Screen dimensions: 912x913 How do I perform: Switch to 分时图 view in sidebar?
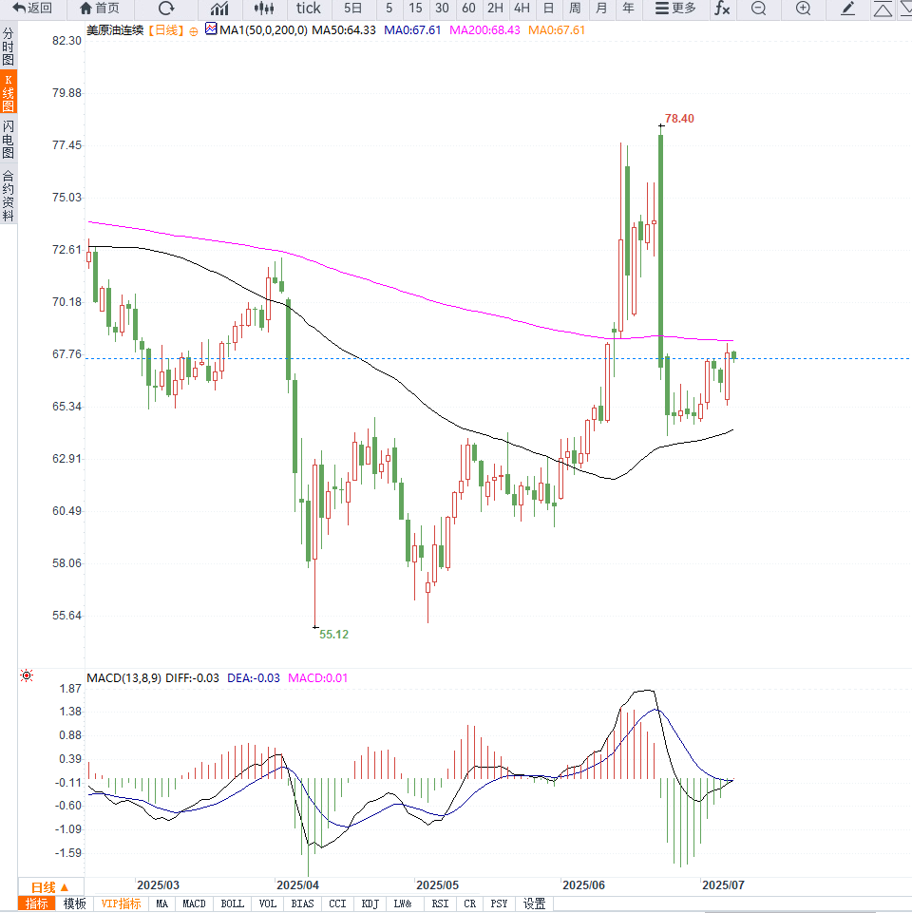[9, 46]
